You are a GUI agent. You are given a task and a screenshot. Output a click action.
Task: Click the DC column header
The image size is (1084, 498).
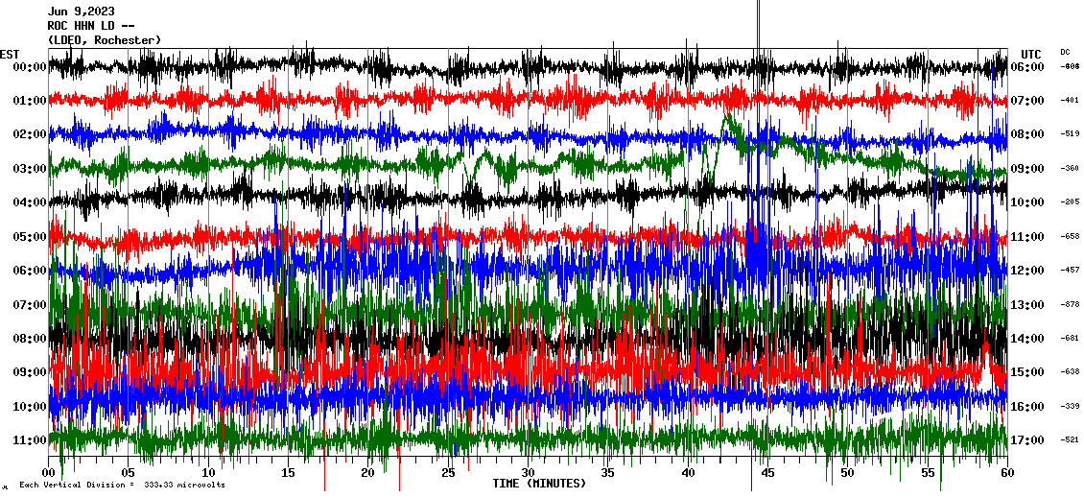click(1065, 52)
